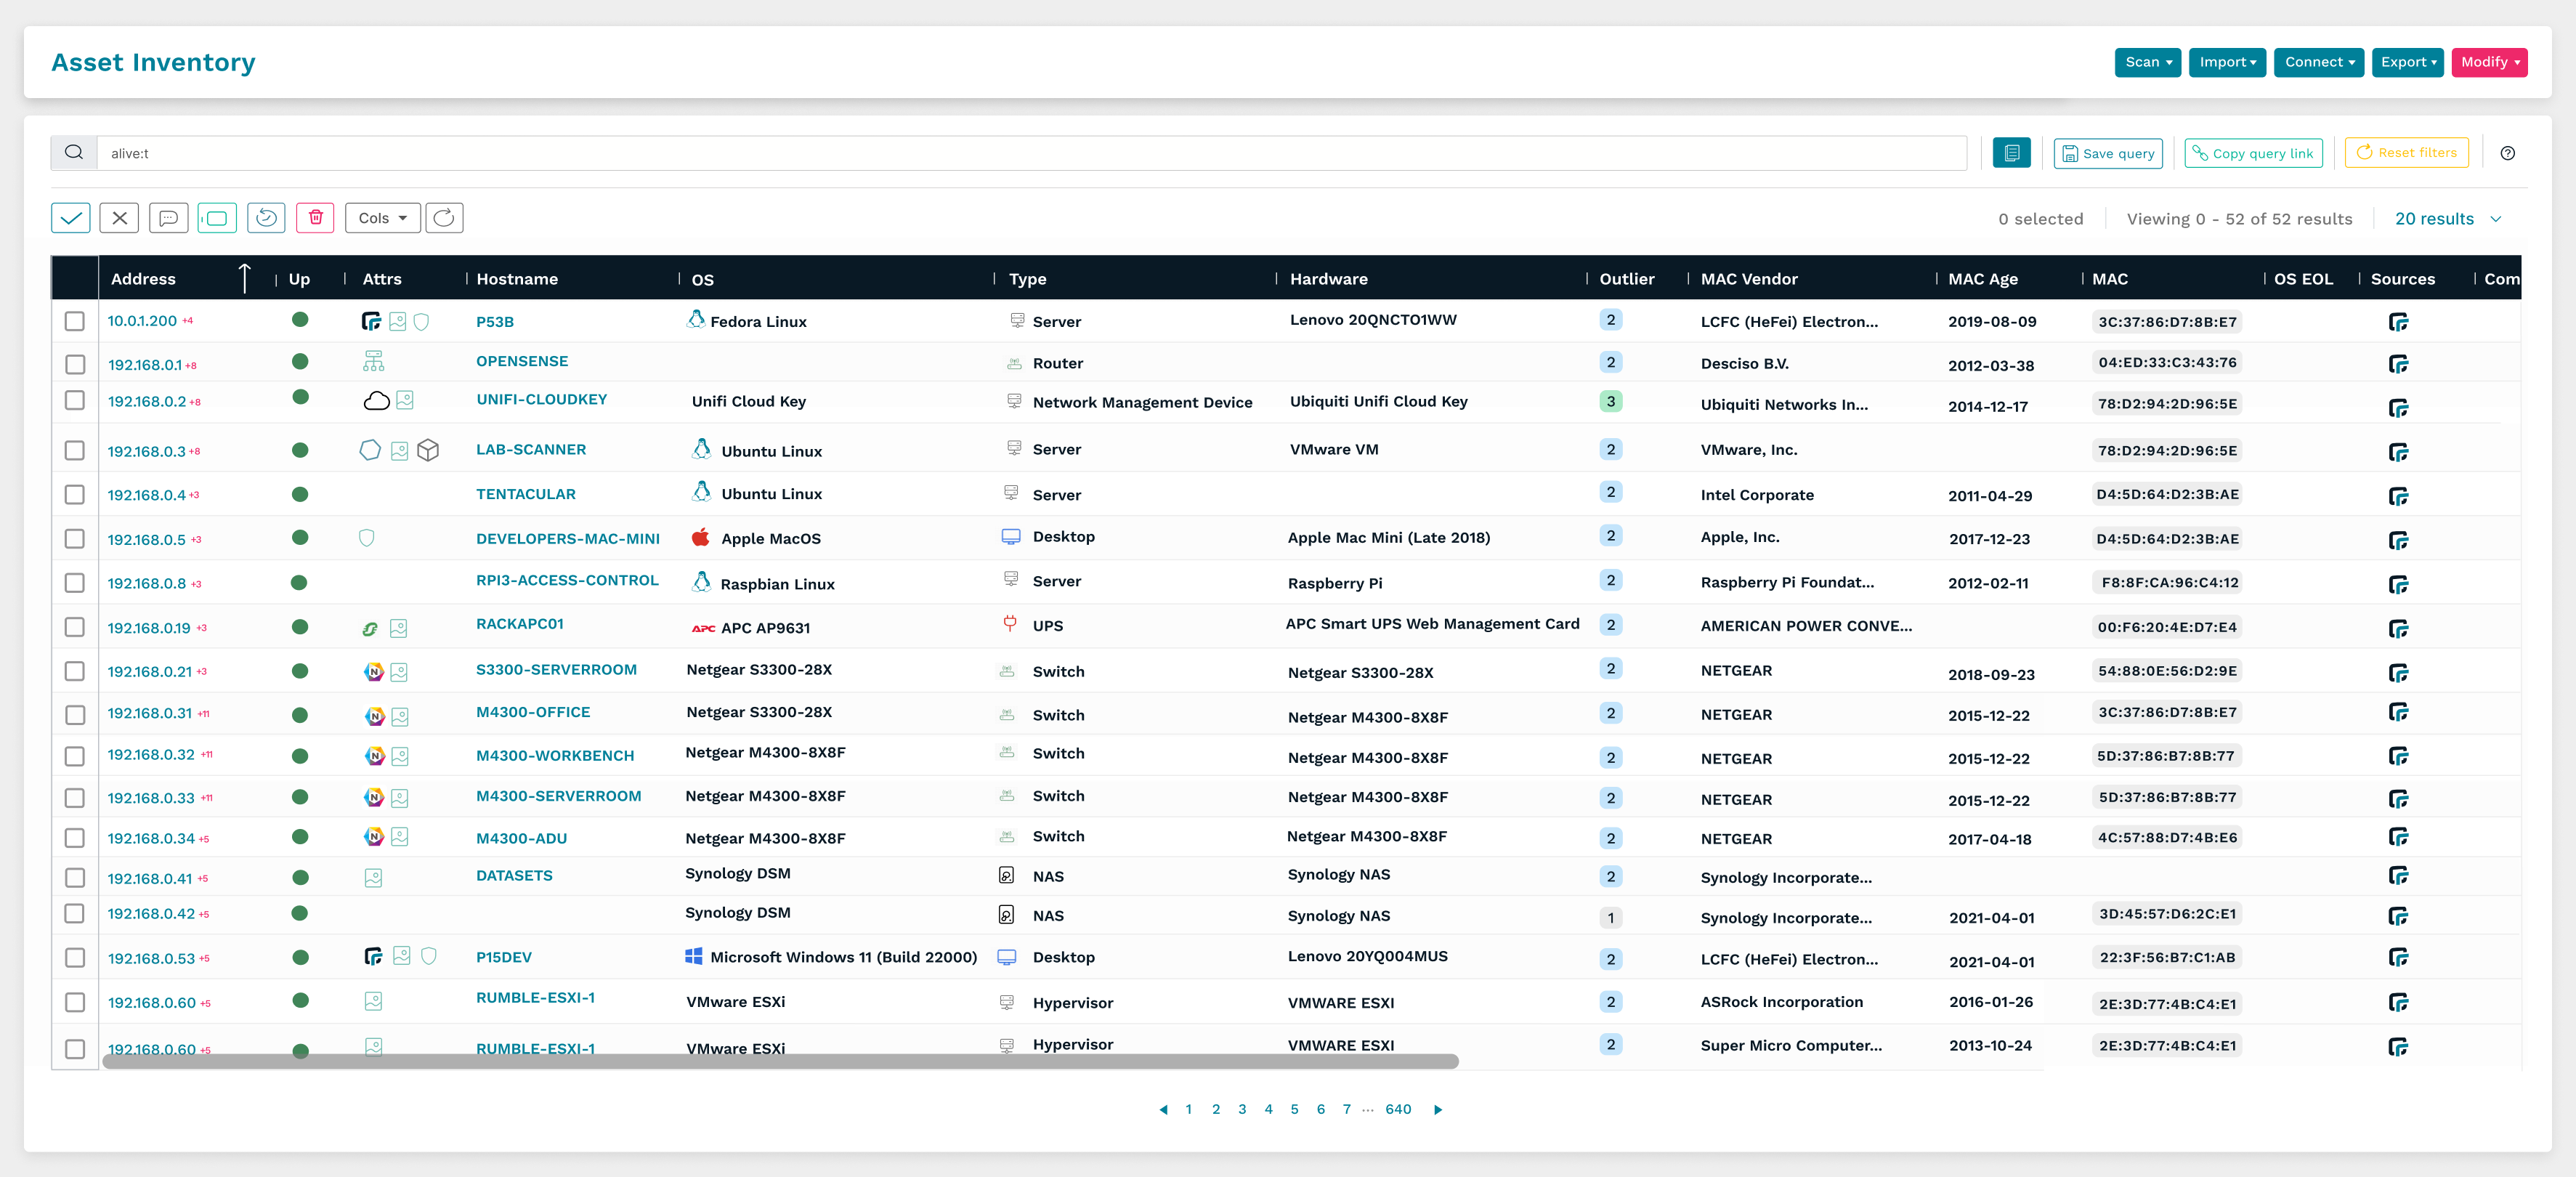The height and width of the screenshot is (1177, 2576).
Task: Open the M4300-WORKBENCH hostname link
Action: pyautogui.click(x=555, y=756)
